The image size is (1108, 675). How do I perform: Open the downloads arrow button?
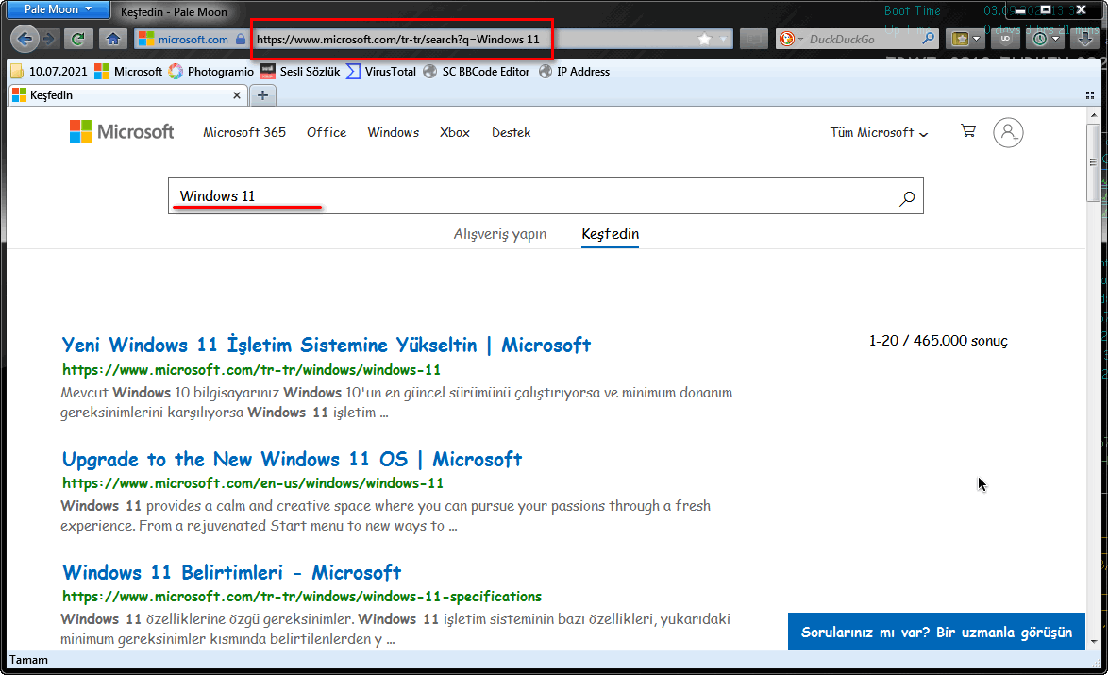(x=1084, y=39)
